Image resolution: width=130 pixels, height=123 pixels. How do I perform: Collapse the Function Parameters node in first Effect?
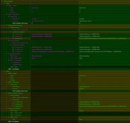(6, 54)
